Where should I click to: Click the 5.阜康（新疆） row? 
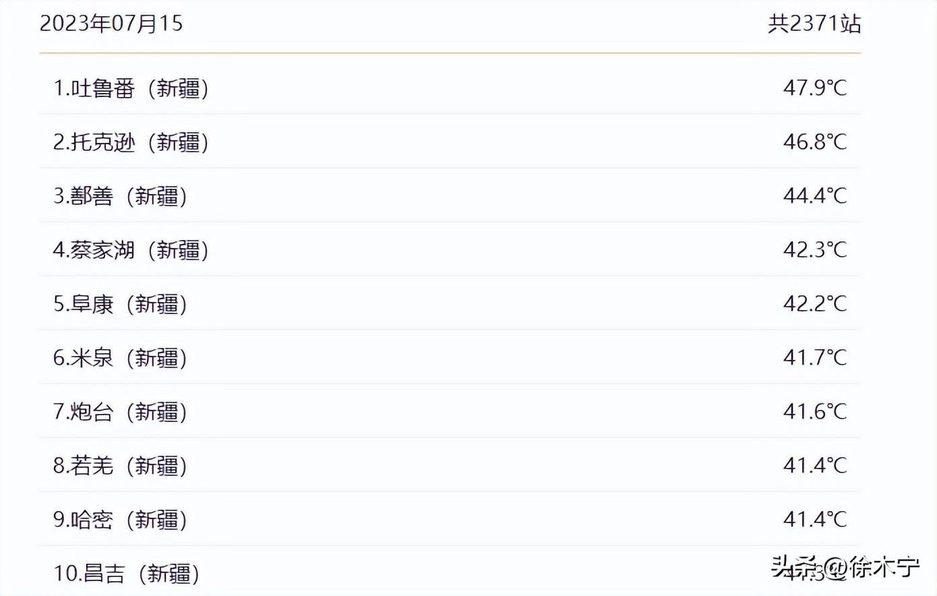120,304
